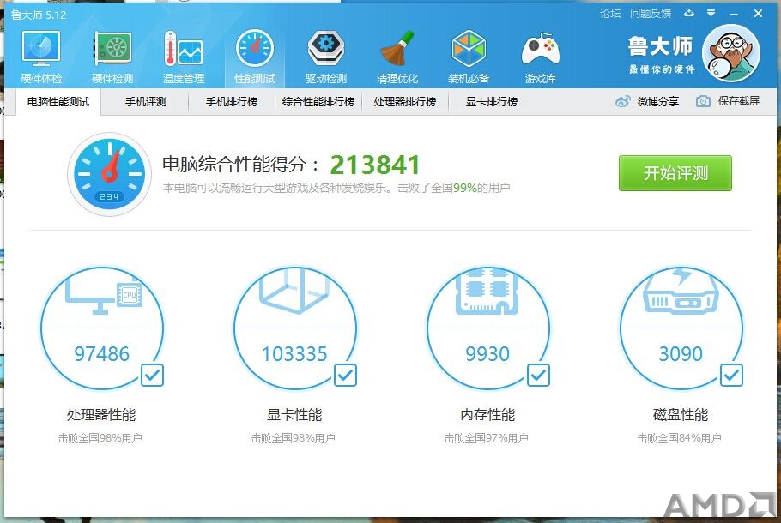Click memory score 9930
781x523 pixels.
pyautogui.click(x=487, y=354)
